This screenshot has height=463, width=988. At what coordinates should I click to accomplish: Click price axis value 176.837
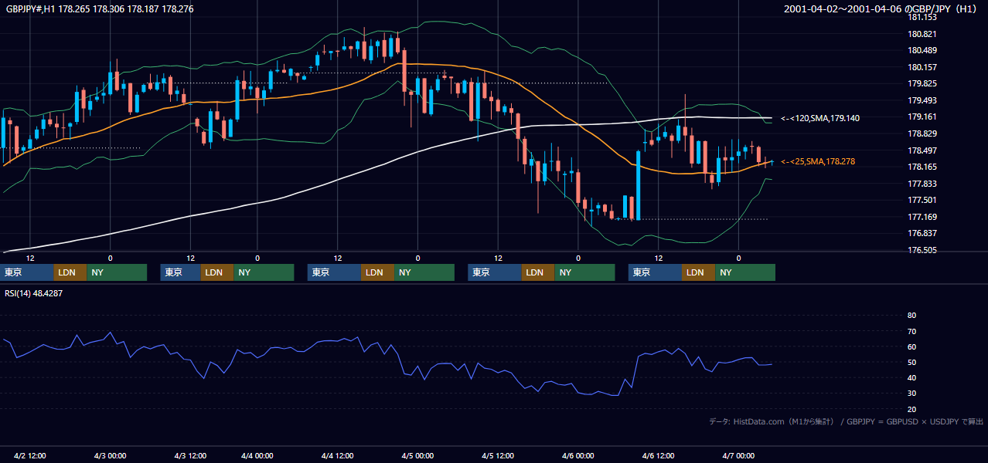click(x=921, y=233)
